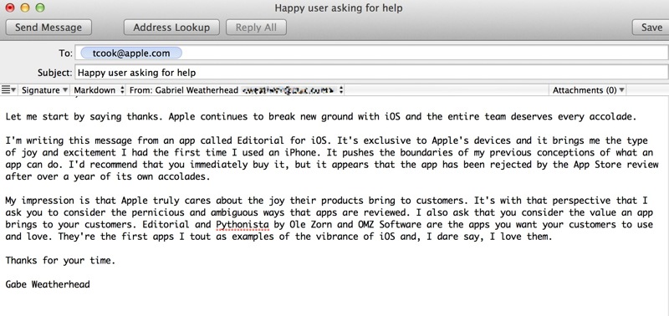
Task: Place cursor after Gabe Weatherhead signature
Action: pos(90,284)
